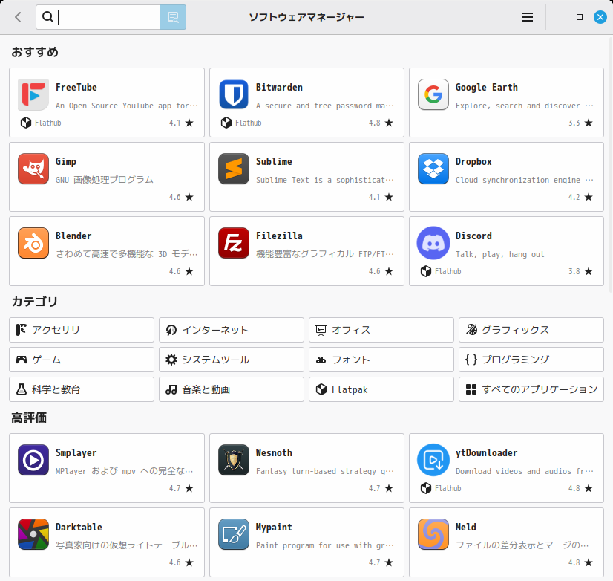Click the Wesnoth shield icon
613x581 pixels.
(x=233, y=460)
